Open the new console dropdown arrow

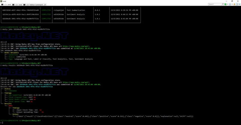[x=228, y=4]
